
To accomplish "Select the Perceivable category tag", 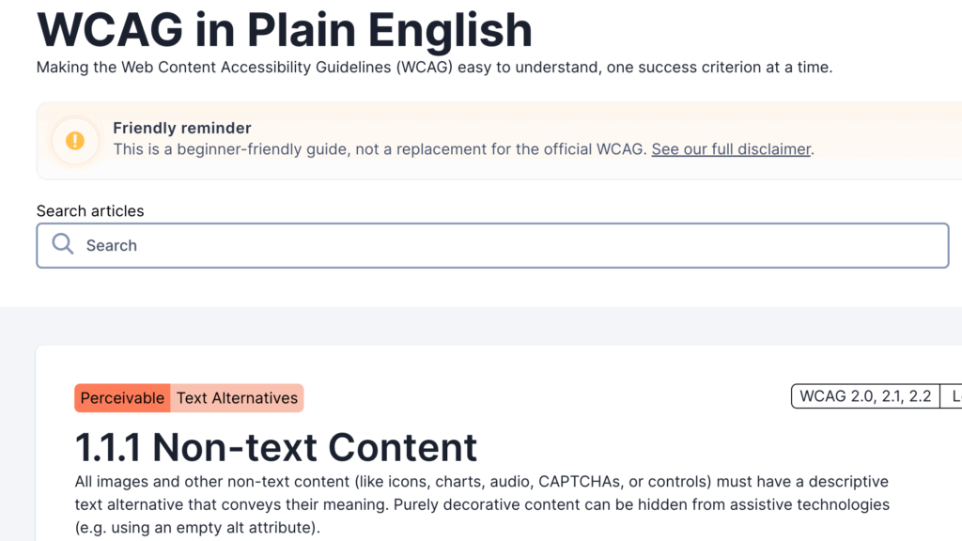I will [x=122, y=398].
